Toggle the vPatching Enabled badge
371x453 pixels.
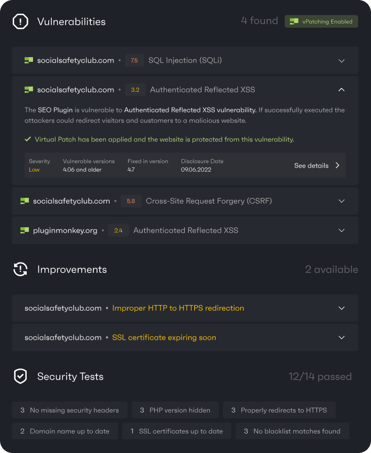tap(321, 22)
